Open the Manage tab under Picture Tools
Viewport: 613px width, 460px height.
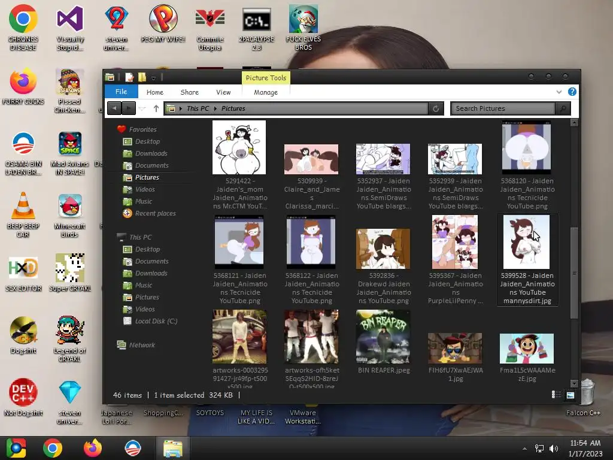pos(266,92)
